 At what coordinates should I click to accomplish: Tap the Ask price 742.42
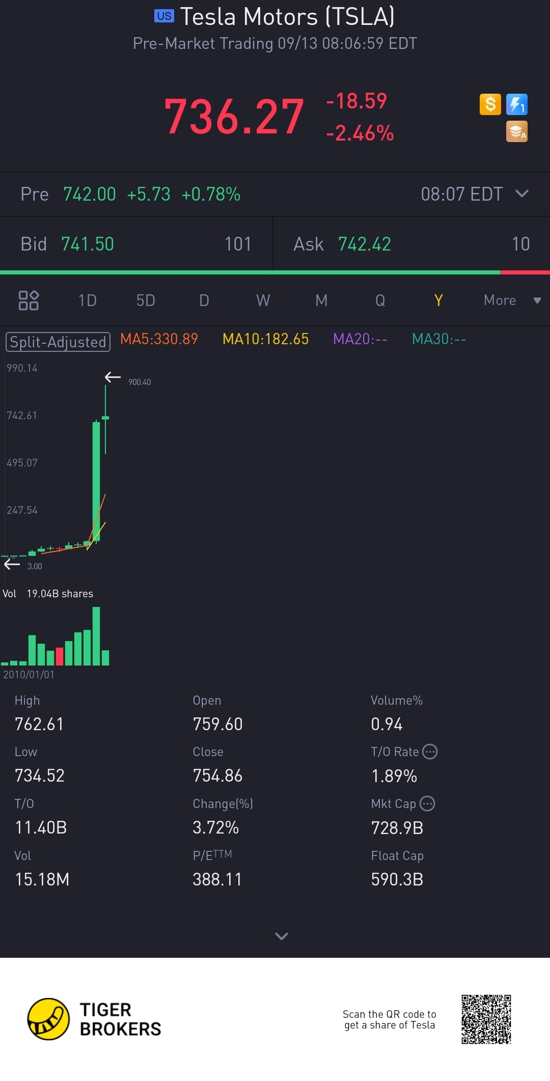(365, 244)
